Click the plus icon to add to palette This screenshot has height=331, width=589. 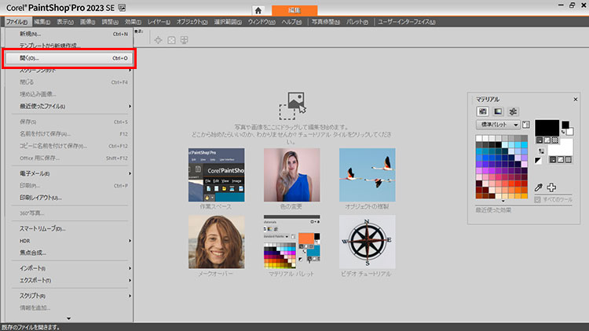(551, 187)
